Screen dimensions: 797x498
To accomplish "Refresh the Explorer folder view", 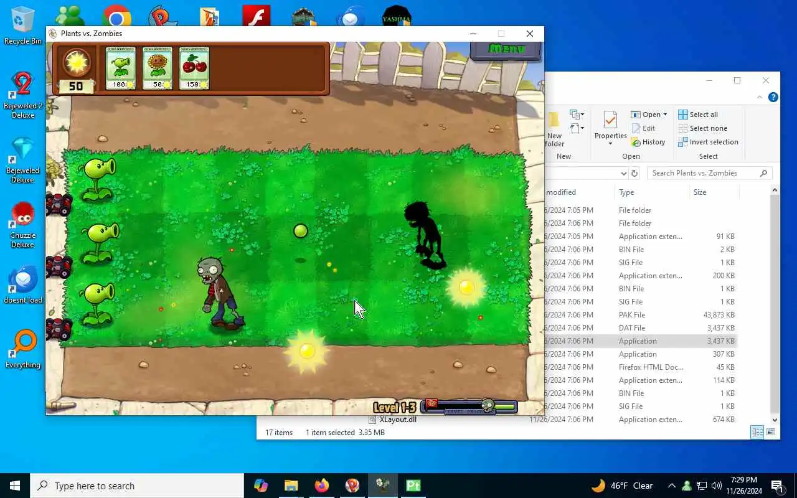I will [x=634, y=173].
